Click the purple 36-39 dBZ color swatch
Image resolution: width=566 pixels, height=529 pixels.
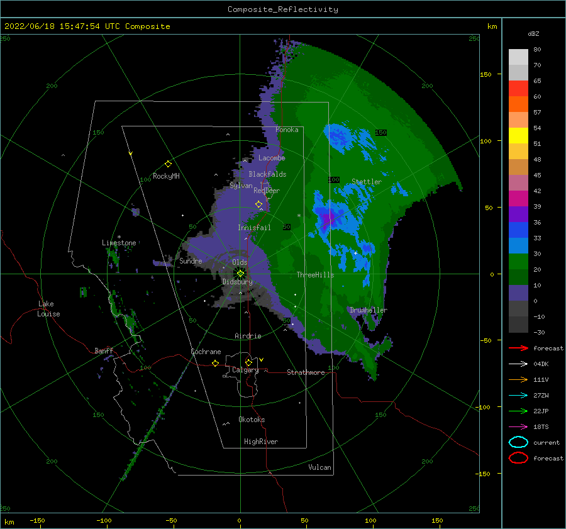point(518,214)
